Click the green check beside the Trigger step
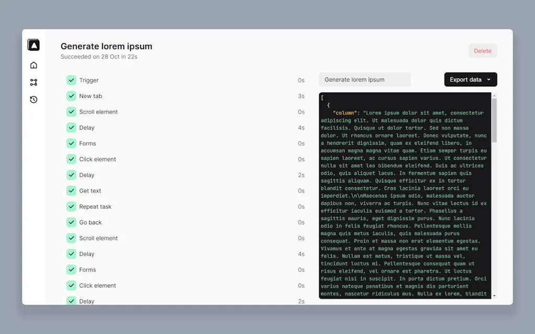Viewport: 535px width, 334px height. click(x=71, y=80)
